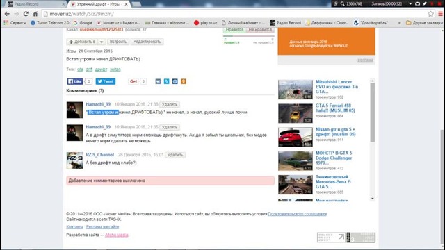Delete the Hamachi_99 comment from 21:38

(170, 104)
